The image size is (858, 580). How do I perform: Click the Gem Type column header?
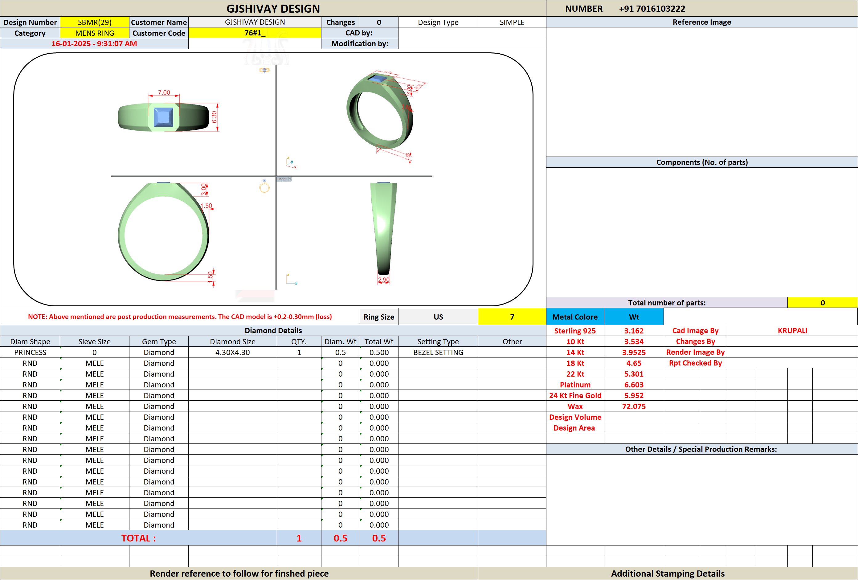[x=159, y=341]
